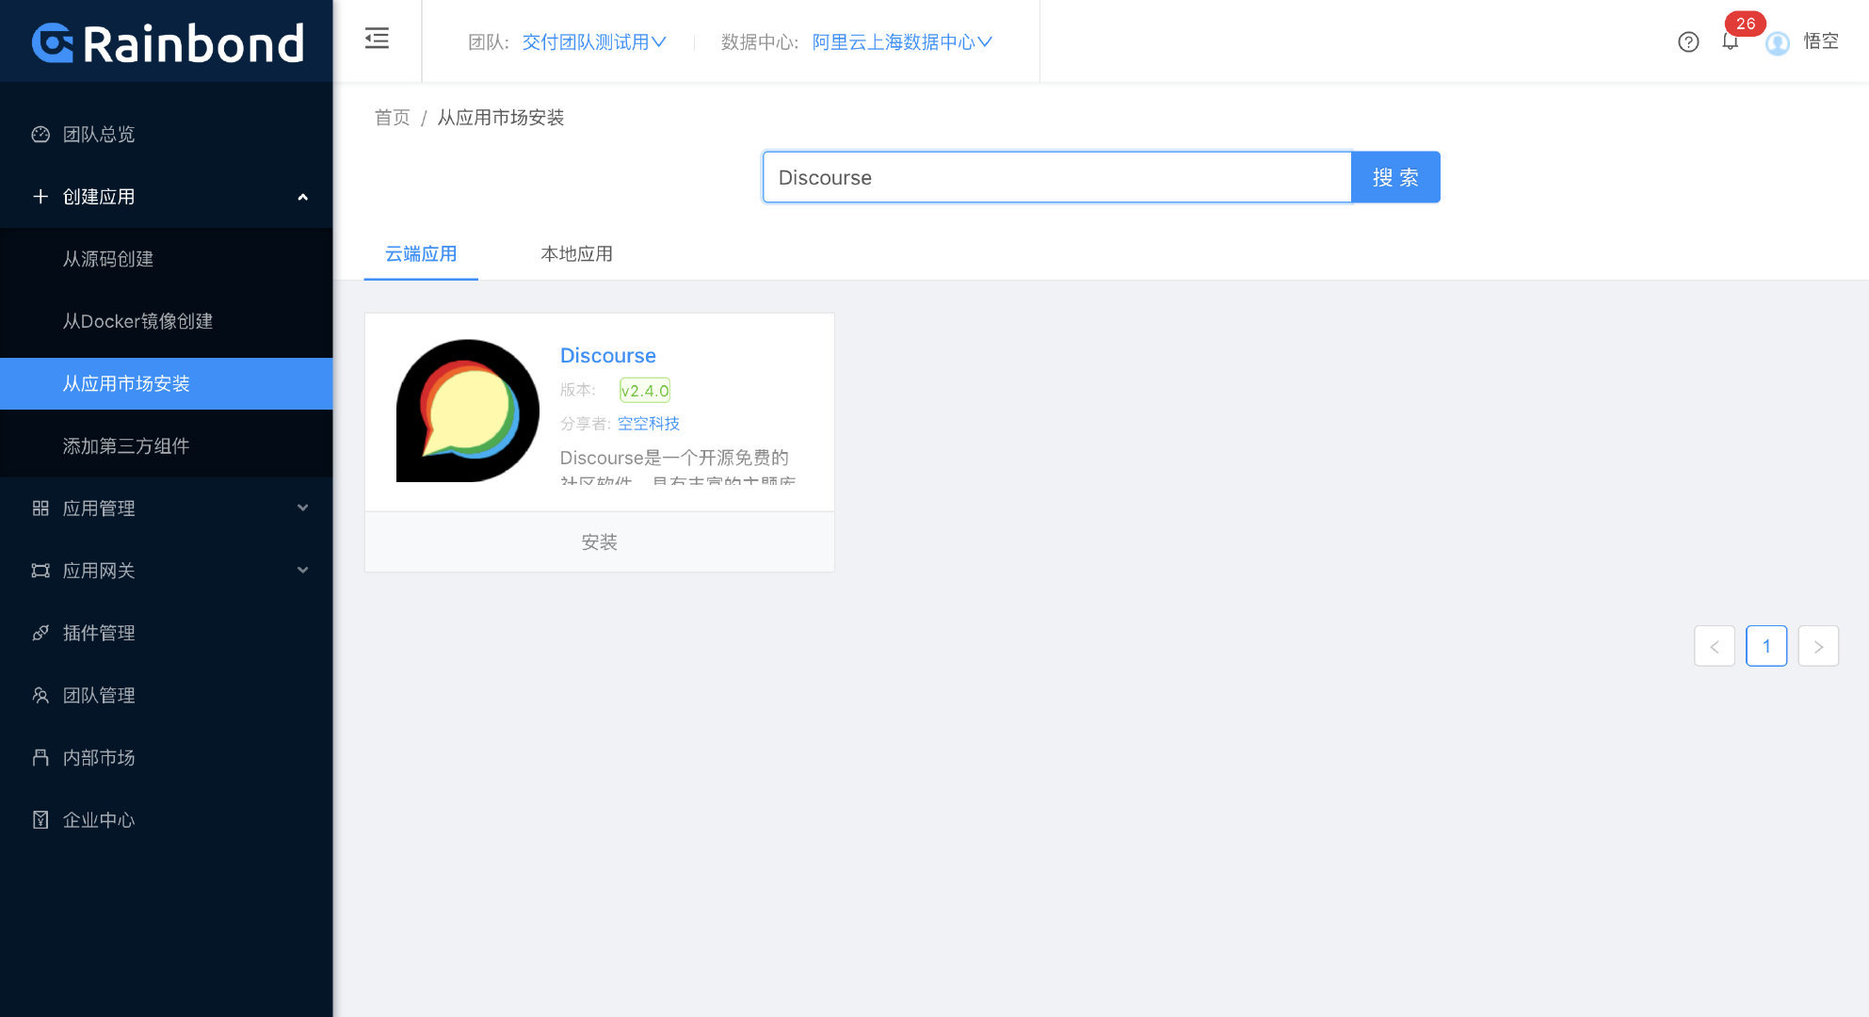Collapse the sidebar with the hamburger icon
1869x1017 pixels.
point(377,39)
